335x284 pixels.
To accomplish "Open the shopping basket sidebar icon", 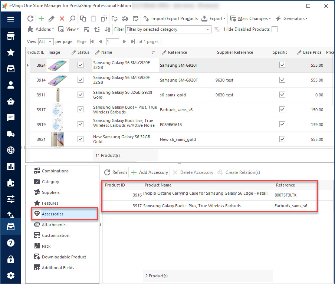I will tap(11, 101).
